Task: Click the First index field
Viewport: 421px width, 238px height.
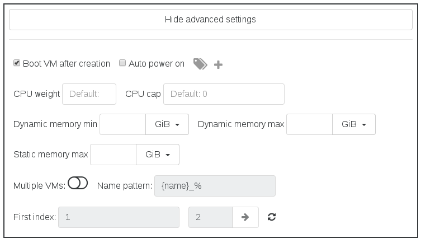Action: point(119,217)
